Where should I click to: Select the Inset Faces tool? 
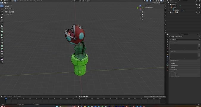pyautogui.click(x=2, y=35)
